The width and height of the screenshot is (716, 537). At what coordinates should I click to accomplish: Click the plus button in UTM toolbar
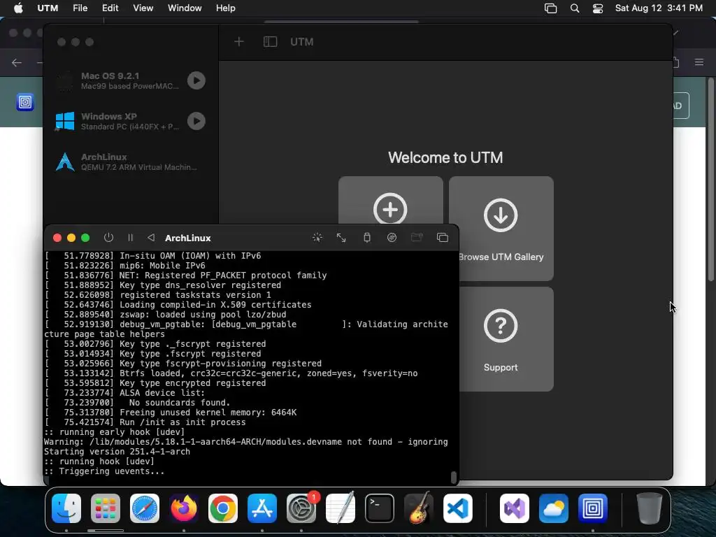(x=239, y=42)
